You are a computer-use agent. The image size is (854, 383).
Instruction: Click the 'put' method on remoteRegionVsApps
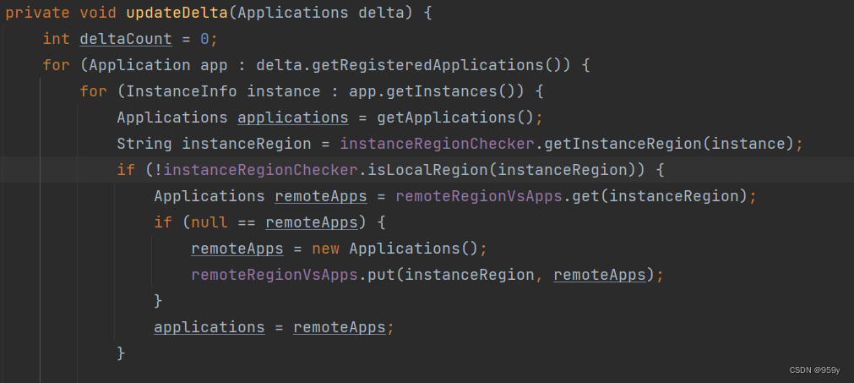(381, 275)
